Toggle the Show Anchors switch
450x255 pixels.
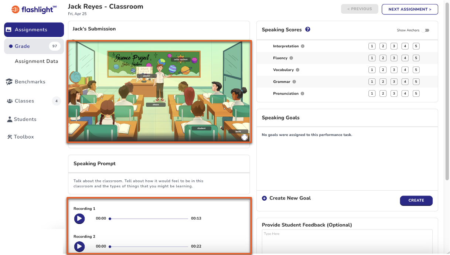(x=426, y=30)
